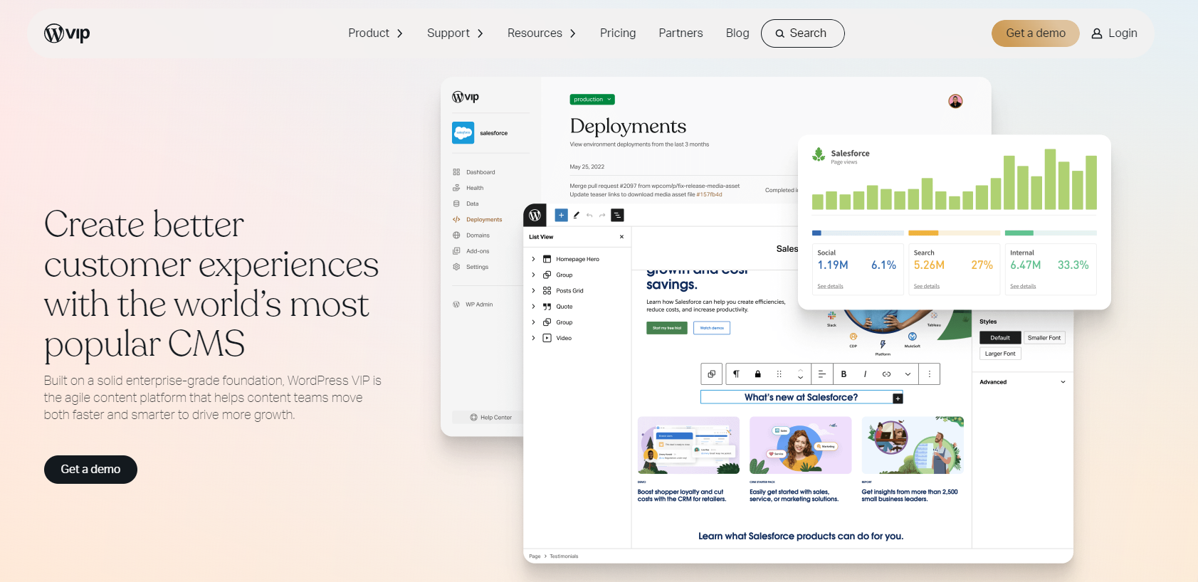Open the production environment dropdown
The height and width of the screenshot is (582, 1198).
(x=592, y=100)
